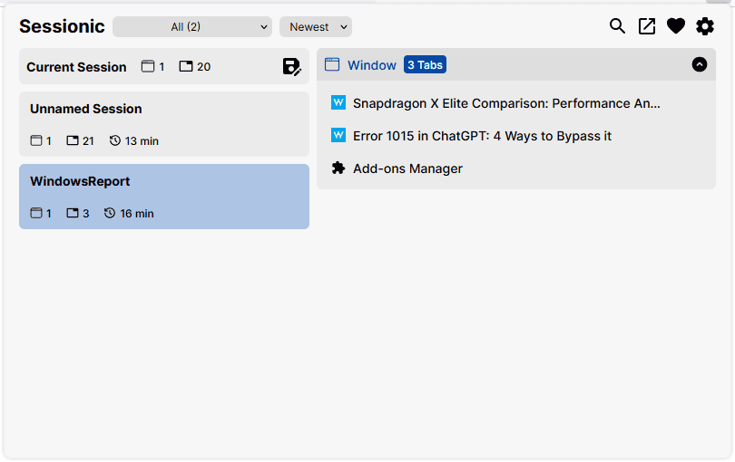The width and height of the screenshot is (735, 462).
Task: Click the Window title link
Action: pyautogui.click(x=372, y=65)
